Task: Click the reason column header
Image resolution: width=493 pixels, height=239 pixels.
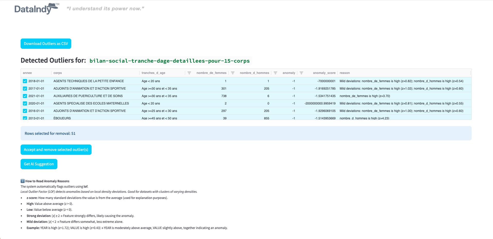Action: click(x=345, y=73)
